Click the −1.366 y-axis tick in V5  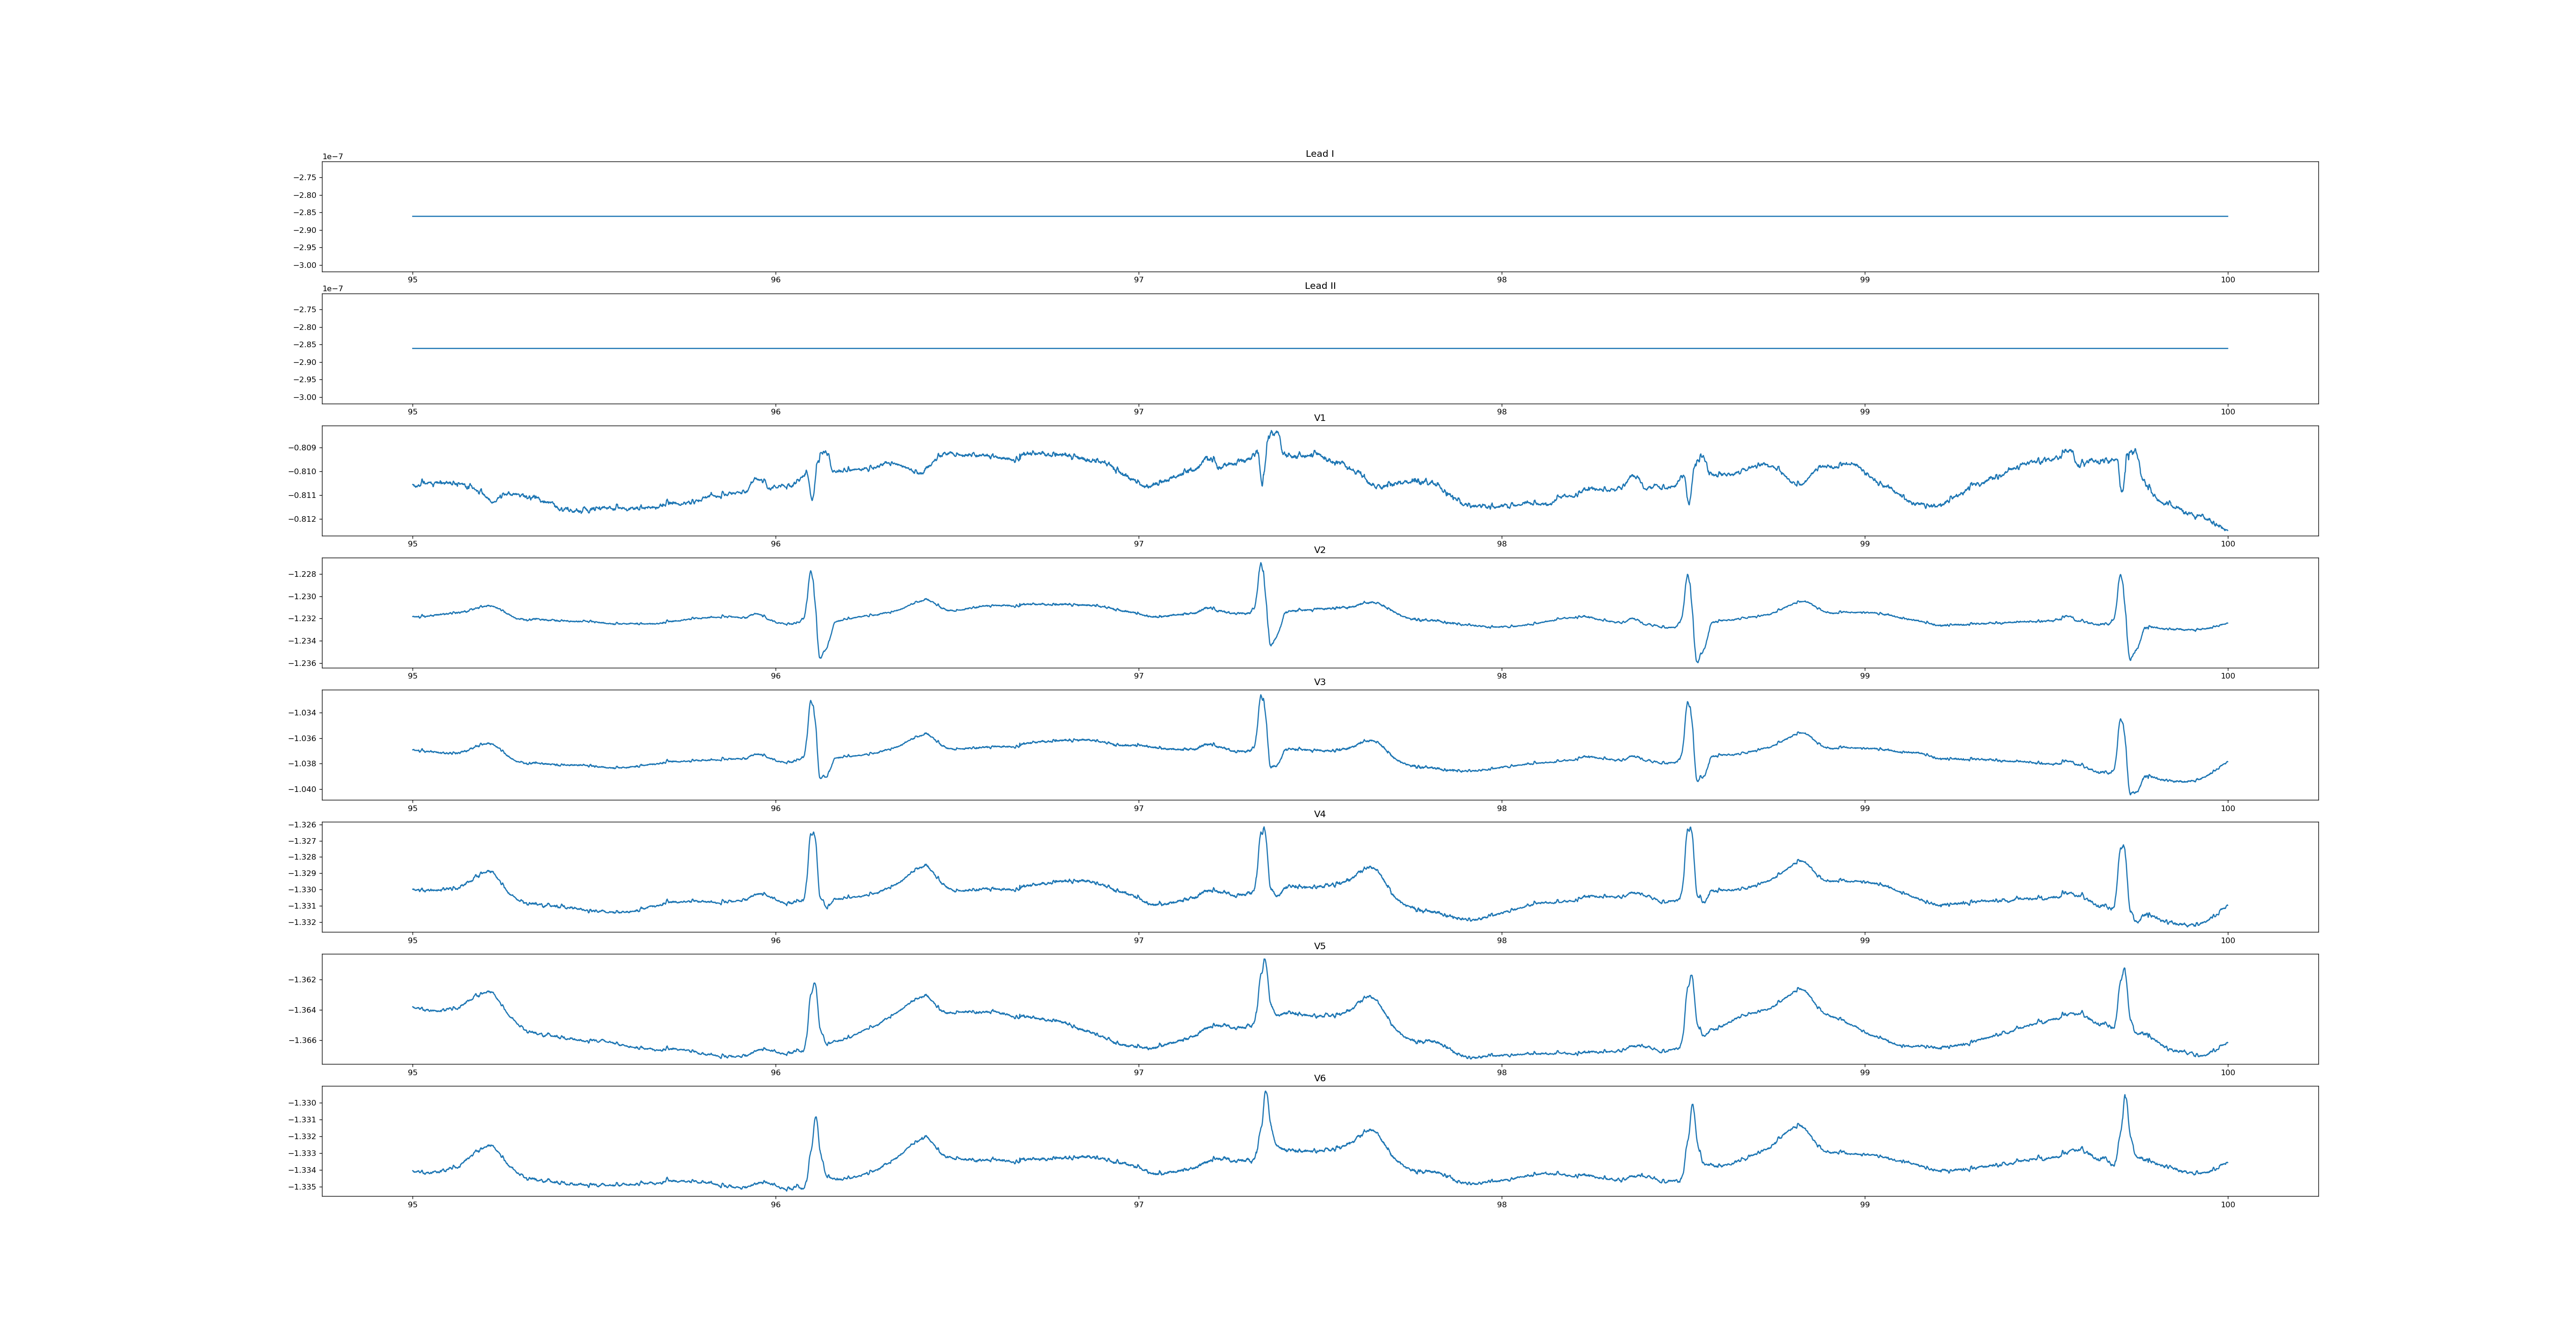[303, 1040]
